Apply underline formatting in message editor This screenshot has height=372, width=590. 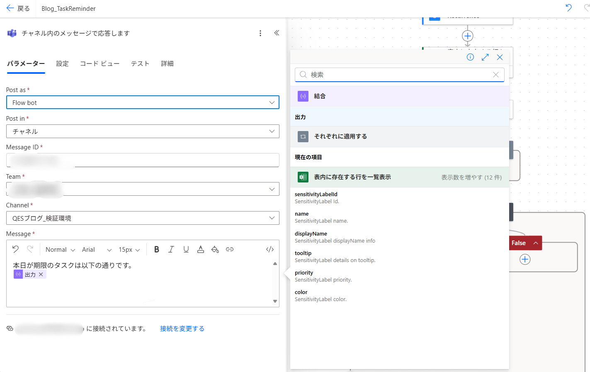click(x=186, y=249)
